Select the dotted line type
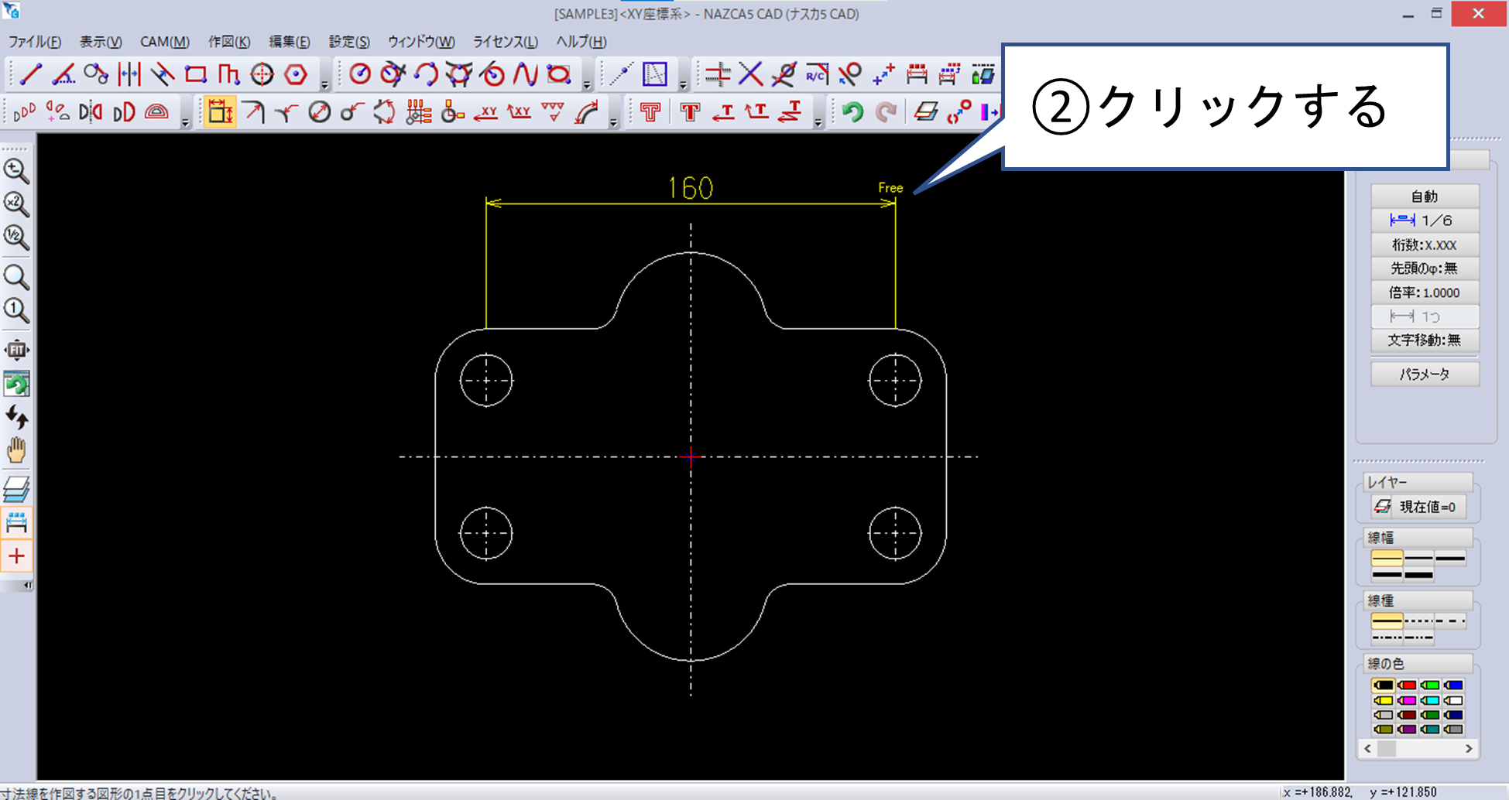The height and width of the screenshot is (800, 1509). (1418, 621)
